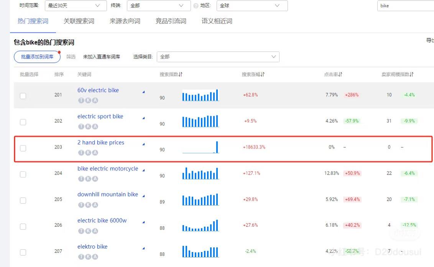Sort by 搜索指数 column arrows
Image resolution: width=434 pixels, height=267 pixels.
tap(181, 74)
